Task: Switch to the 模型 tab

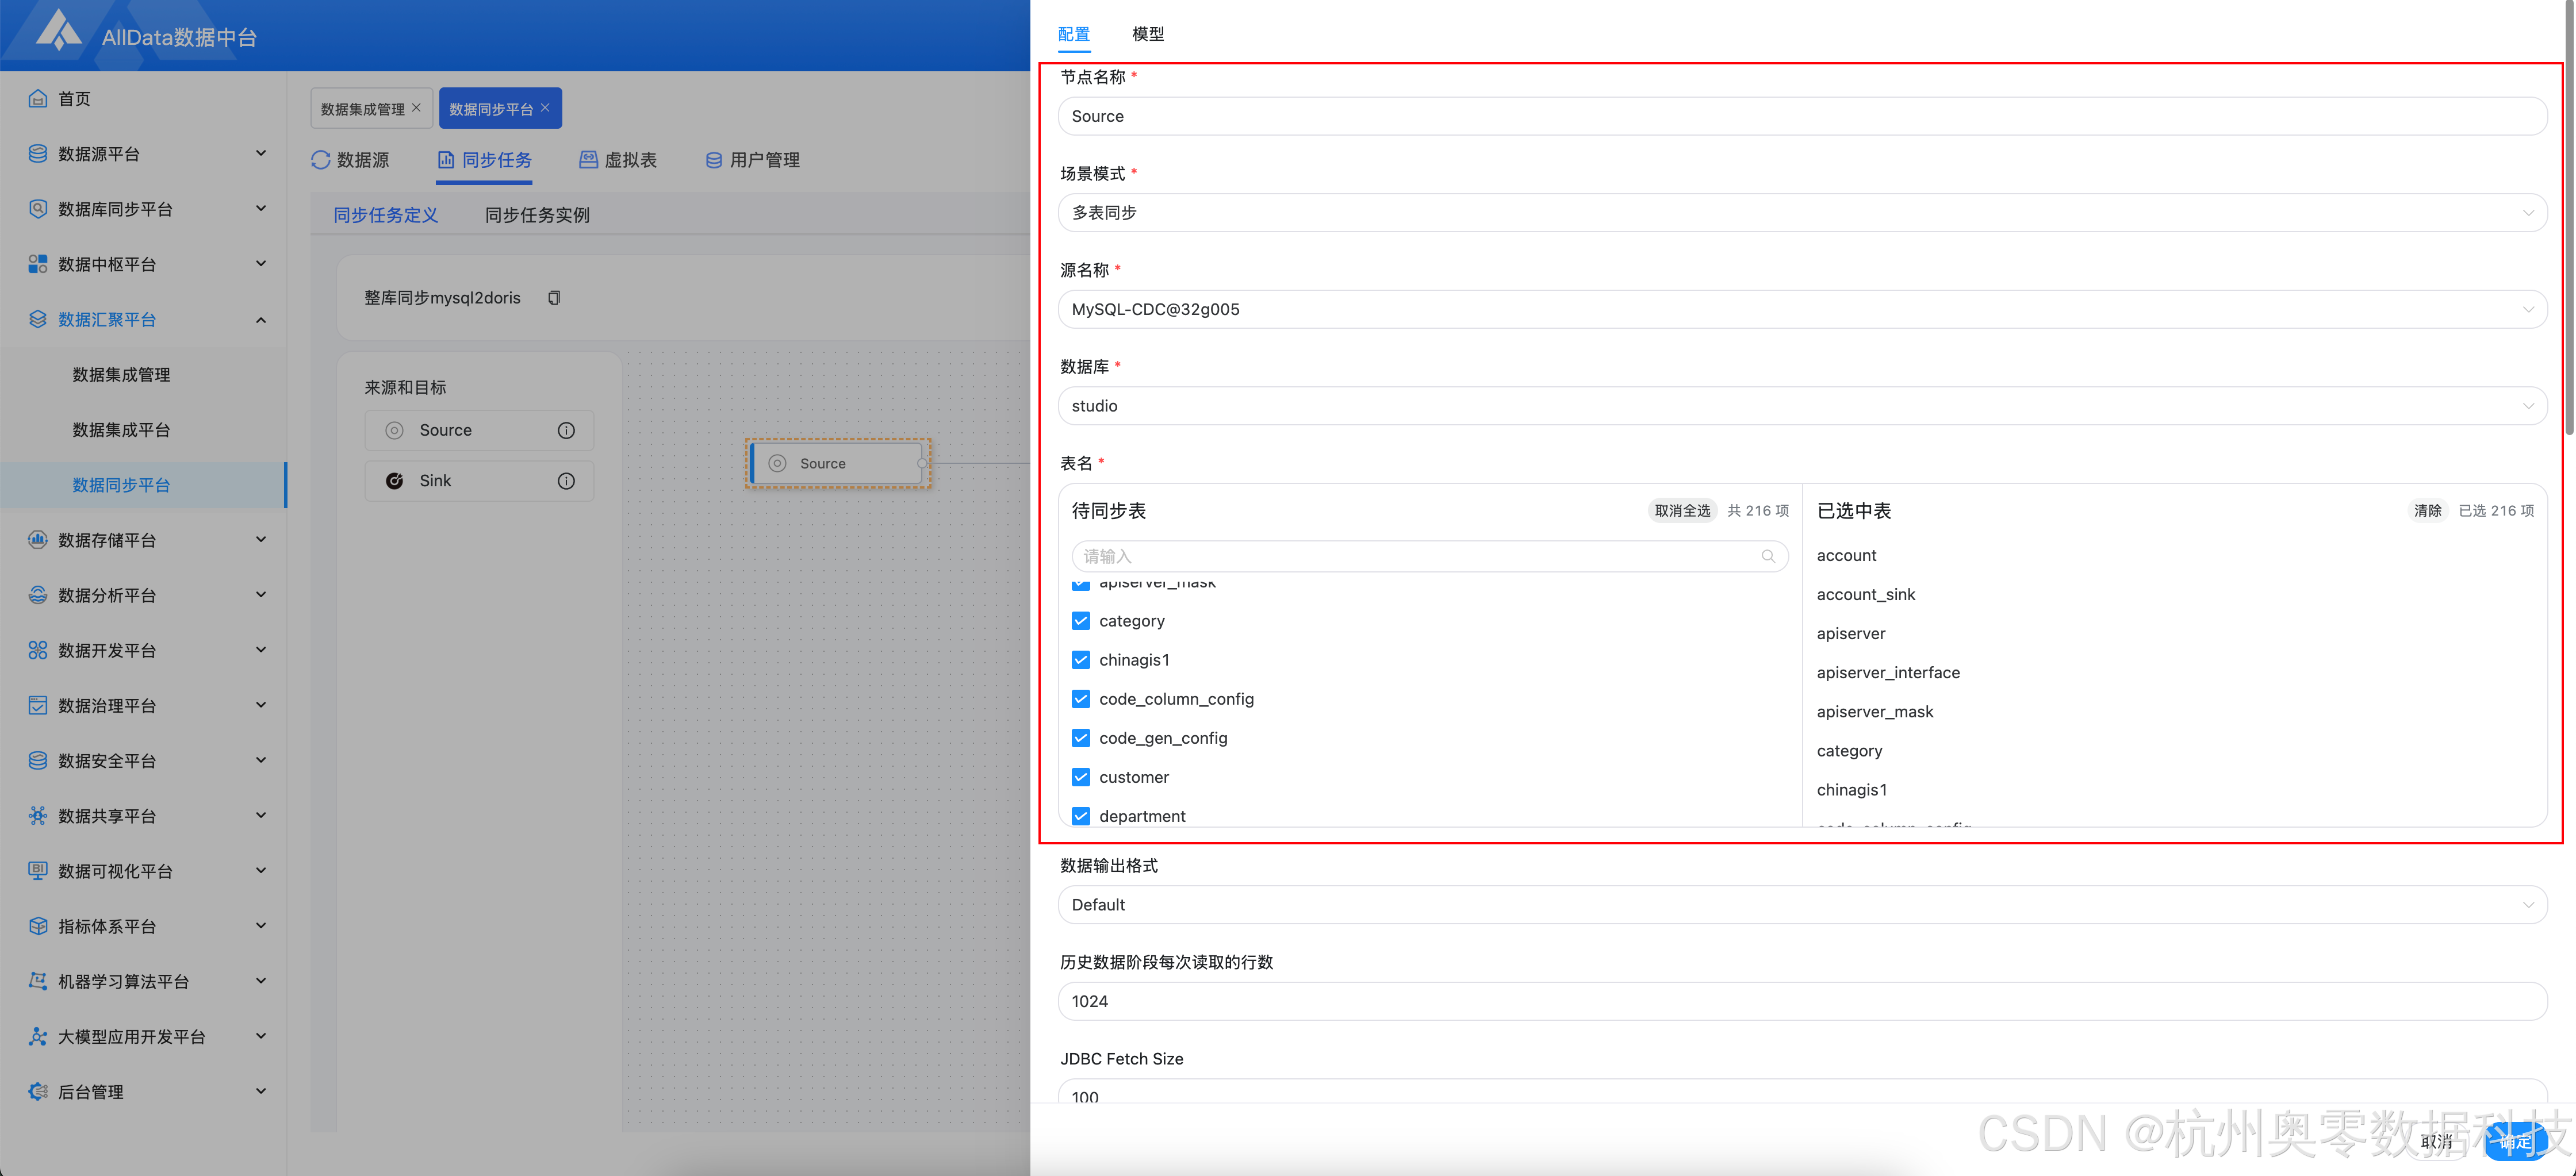Action: 1147,34
